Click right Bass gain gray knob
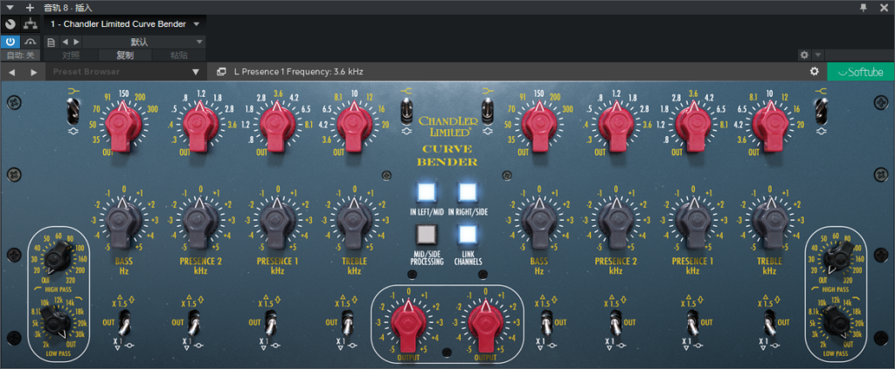Viewport: 895px width, 369px height. tap(538, 222)
